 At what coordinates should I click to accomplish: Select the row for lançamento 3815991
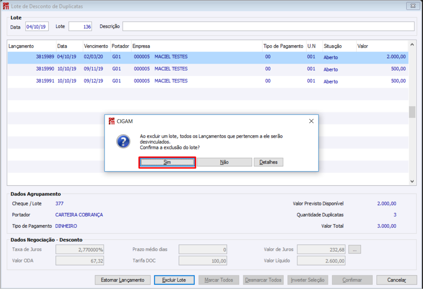(x=208, y=81)
